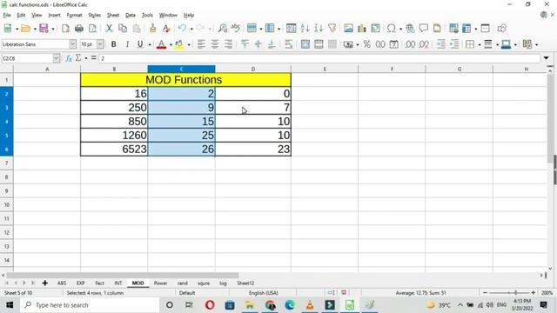The height and width of the screenshot is (313, 557).
Task: Open the File menu
Action: pos(7,16)
